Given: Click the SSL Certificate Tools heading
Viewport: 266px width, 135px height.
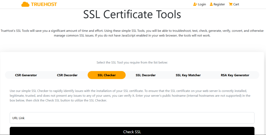Looking at the screenshot, I should (132, 15).
